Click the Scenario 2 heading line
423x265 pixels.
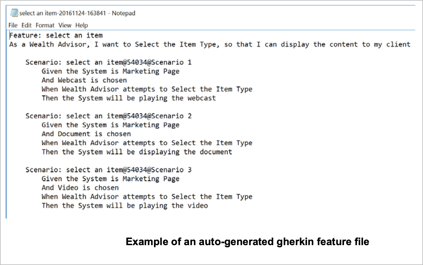click(x=109, y=116)
